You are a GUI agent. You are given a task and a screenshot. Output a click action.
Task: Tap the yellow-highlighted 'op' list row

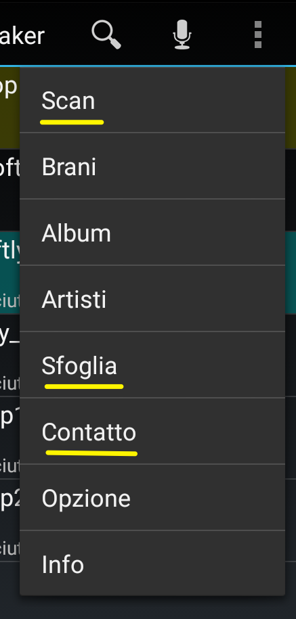[9, 108]
